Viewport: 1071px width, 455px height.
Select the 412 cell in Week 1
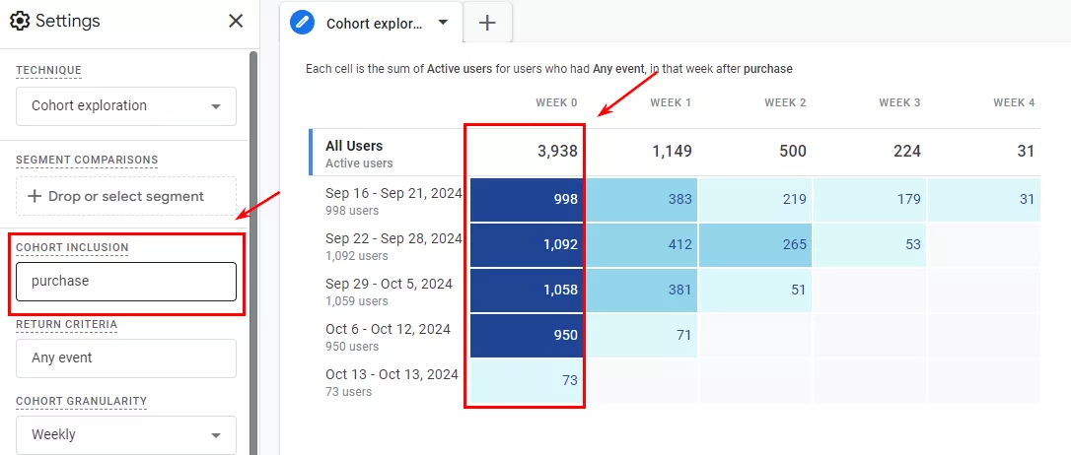point(641,244)
